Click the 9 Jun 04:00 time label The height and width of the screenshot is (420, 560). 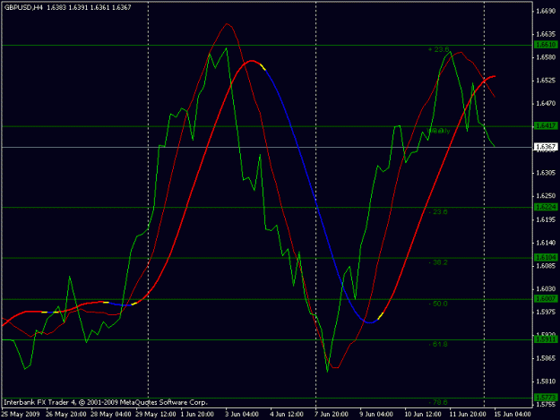[376, 415]
